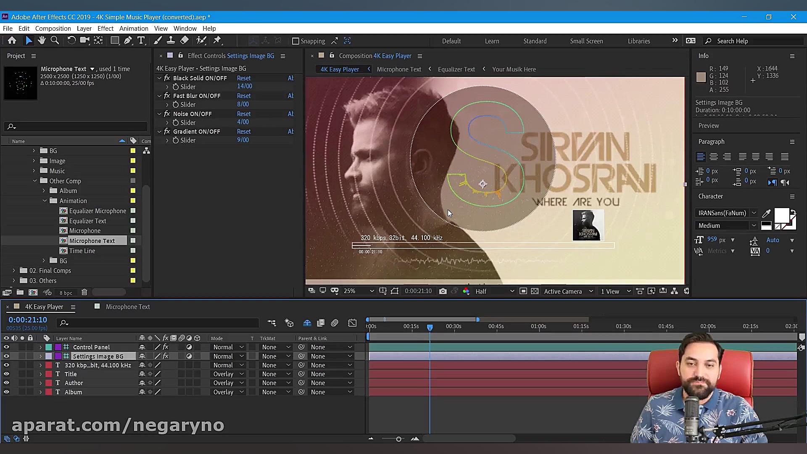The width and height of the screenshot is (807, 454).
Task: Enable the Snapping checkbox
Action: click(295, 41)
